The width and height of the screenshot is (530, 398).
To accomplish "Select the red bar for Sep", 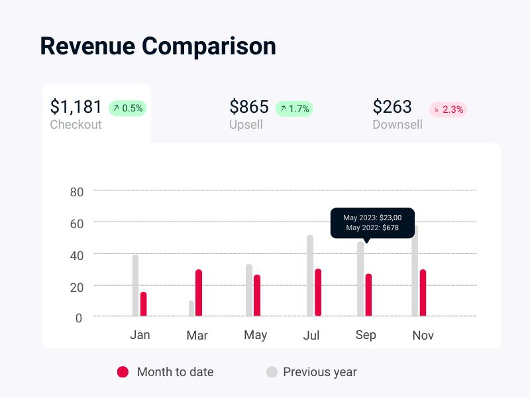I will [x=368, y=295].
